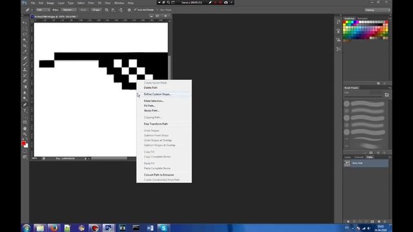
Task: Toggle the Auto Add/Delete checkbox
Action: (x=135, y=10)
